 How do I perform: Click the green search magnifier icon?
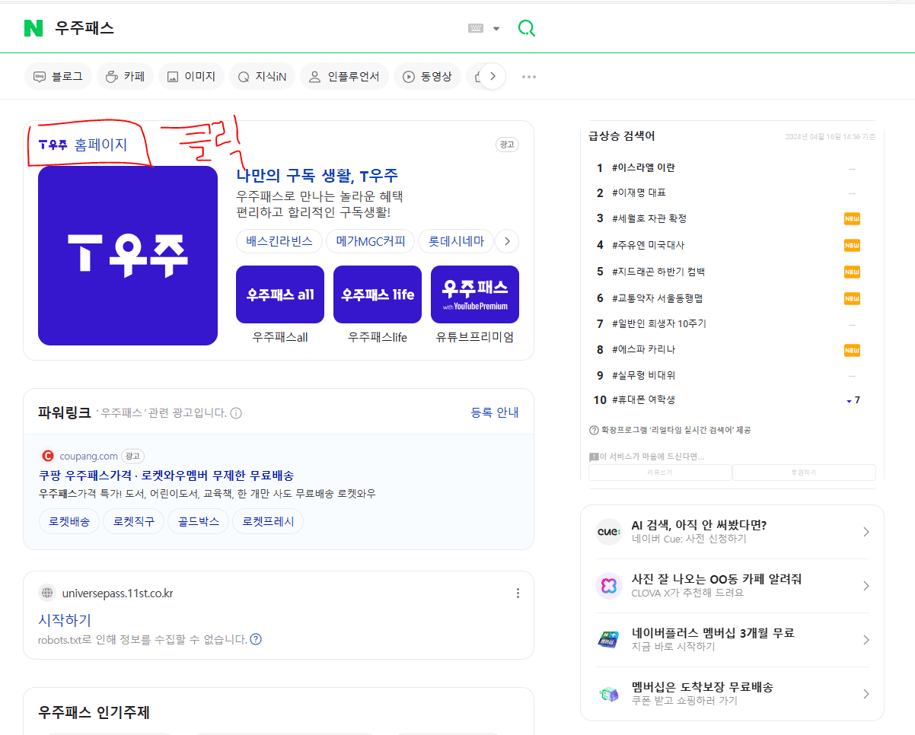click(x=526, y=28)
